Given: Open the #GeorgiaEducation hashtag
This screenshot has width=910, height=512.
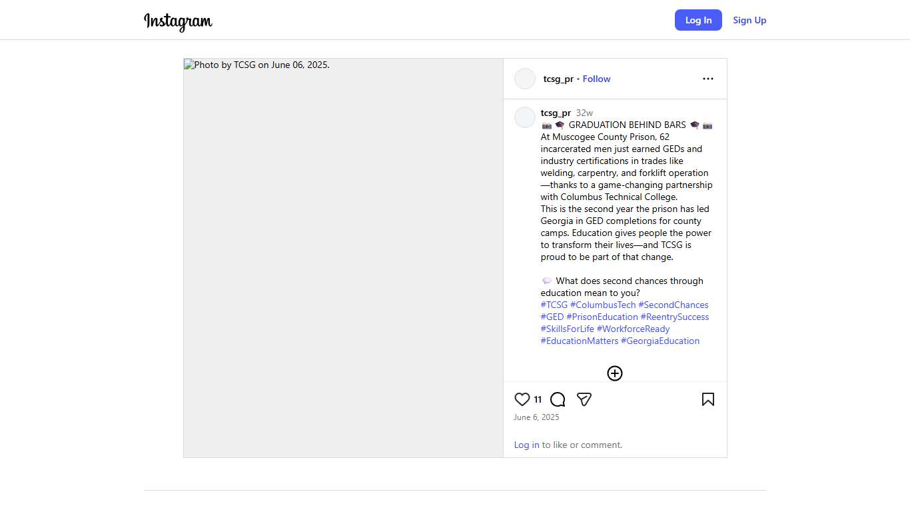Looking at the screenshot, I should point(660,341).
